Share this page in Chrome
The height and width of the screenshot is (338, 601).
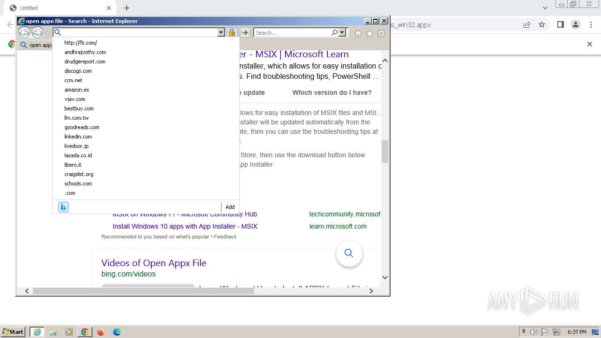click(x=527, y=25)
